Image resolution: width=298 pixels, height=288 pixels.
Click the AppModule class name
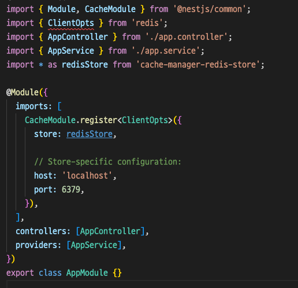coord(87,273)
